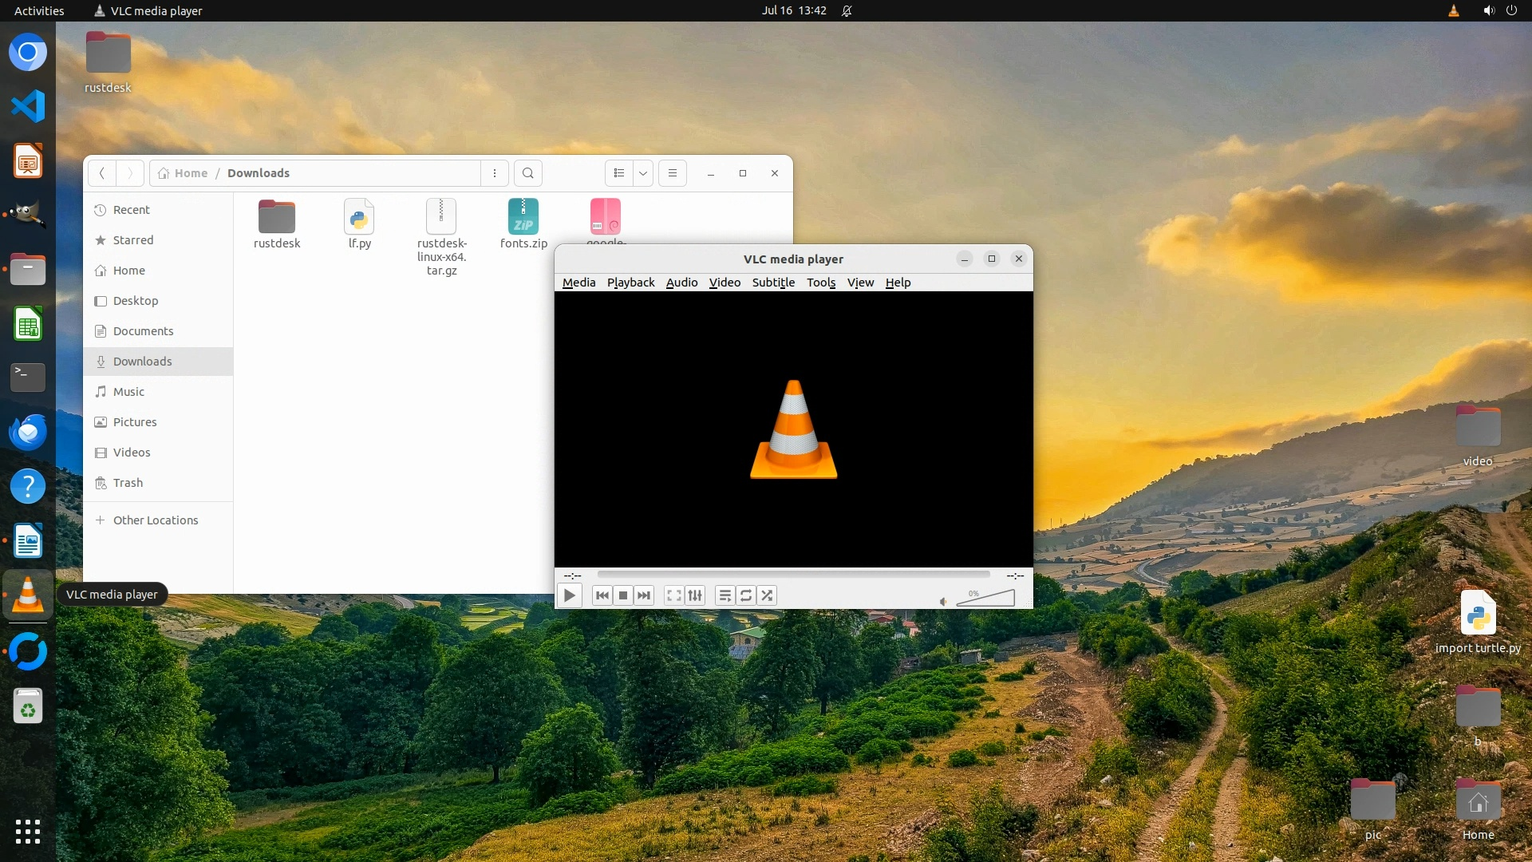Click the Files search icon
1532x862 pixels.
[528, 173]
